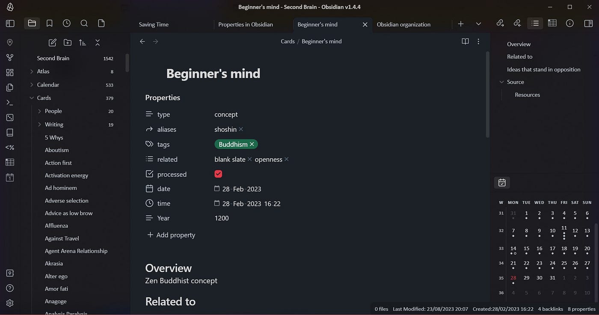Open command palette terminal icon
This screenshot has width=599, height=315.
click(x=10, y=103)
